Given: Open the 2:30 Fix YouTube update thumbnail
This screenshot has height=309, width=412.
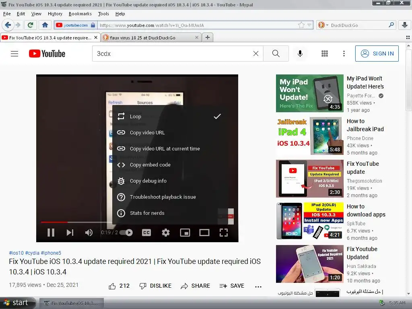Looking at the screenshot, I should (309, 178).
